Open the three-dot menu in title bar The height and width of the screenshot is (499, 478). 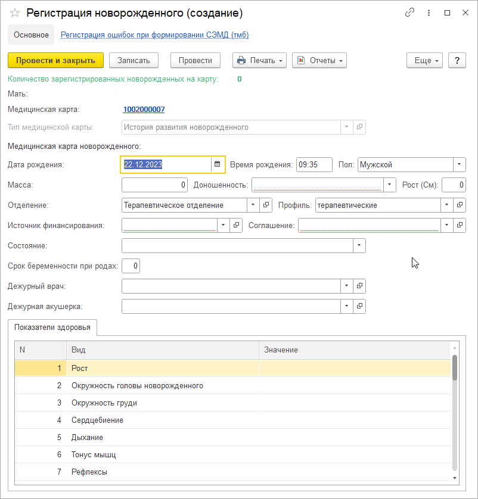tap(428, 13)
